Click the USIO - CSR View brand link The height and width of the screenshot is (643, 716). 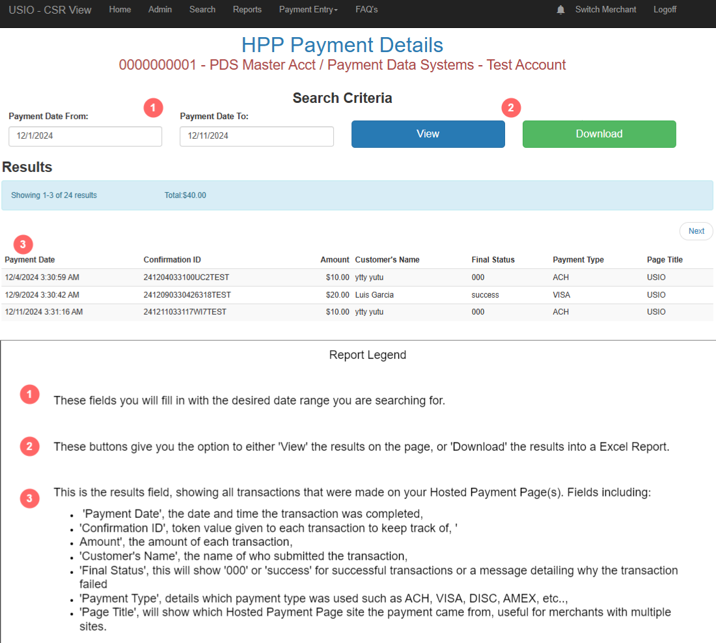[x=49, y=10]
